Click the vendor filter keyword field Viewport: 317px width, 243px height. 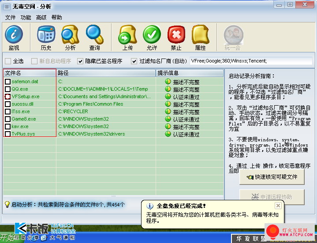(251, 61)
